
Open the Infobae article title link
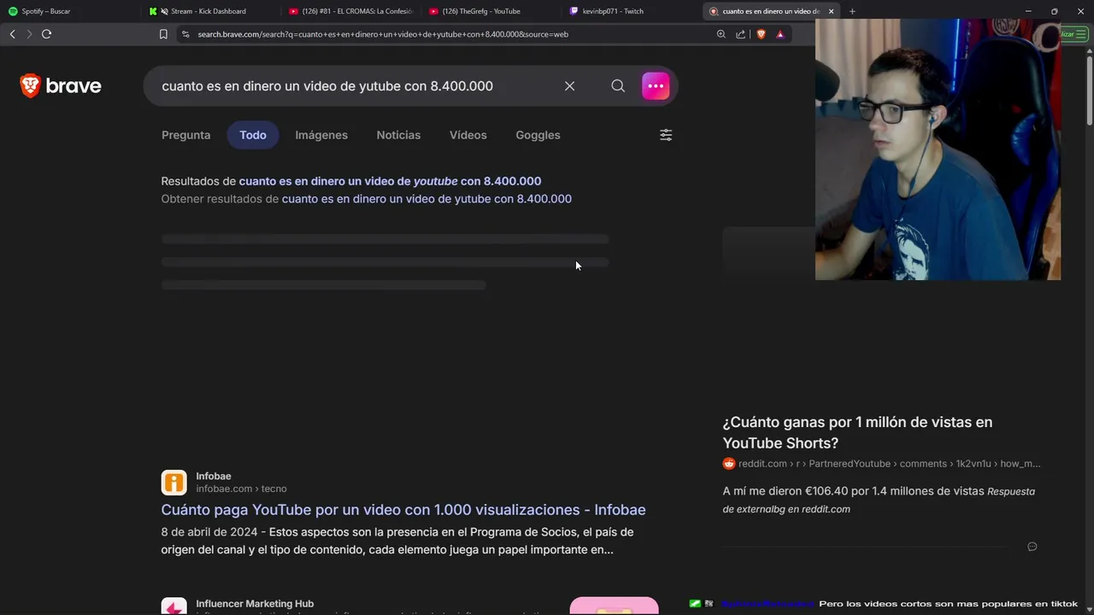(x=403, y=510)
